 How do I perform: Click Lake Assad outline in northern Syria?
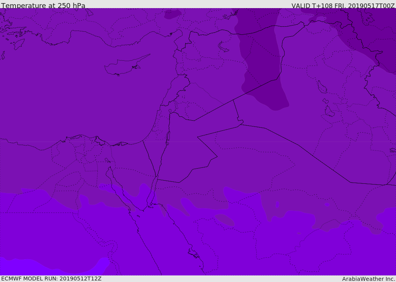point(223,47)
